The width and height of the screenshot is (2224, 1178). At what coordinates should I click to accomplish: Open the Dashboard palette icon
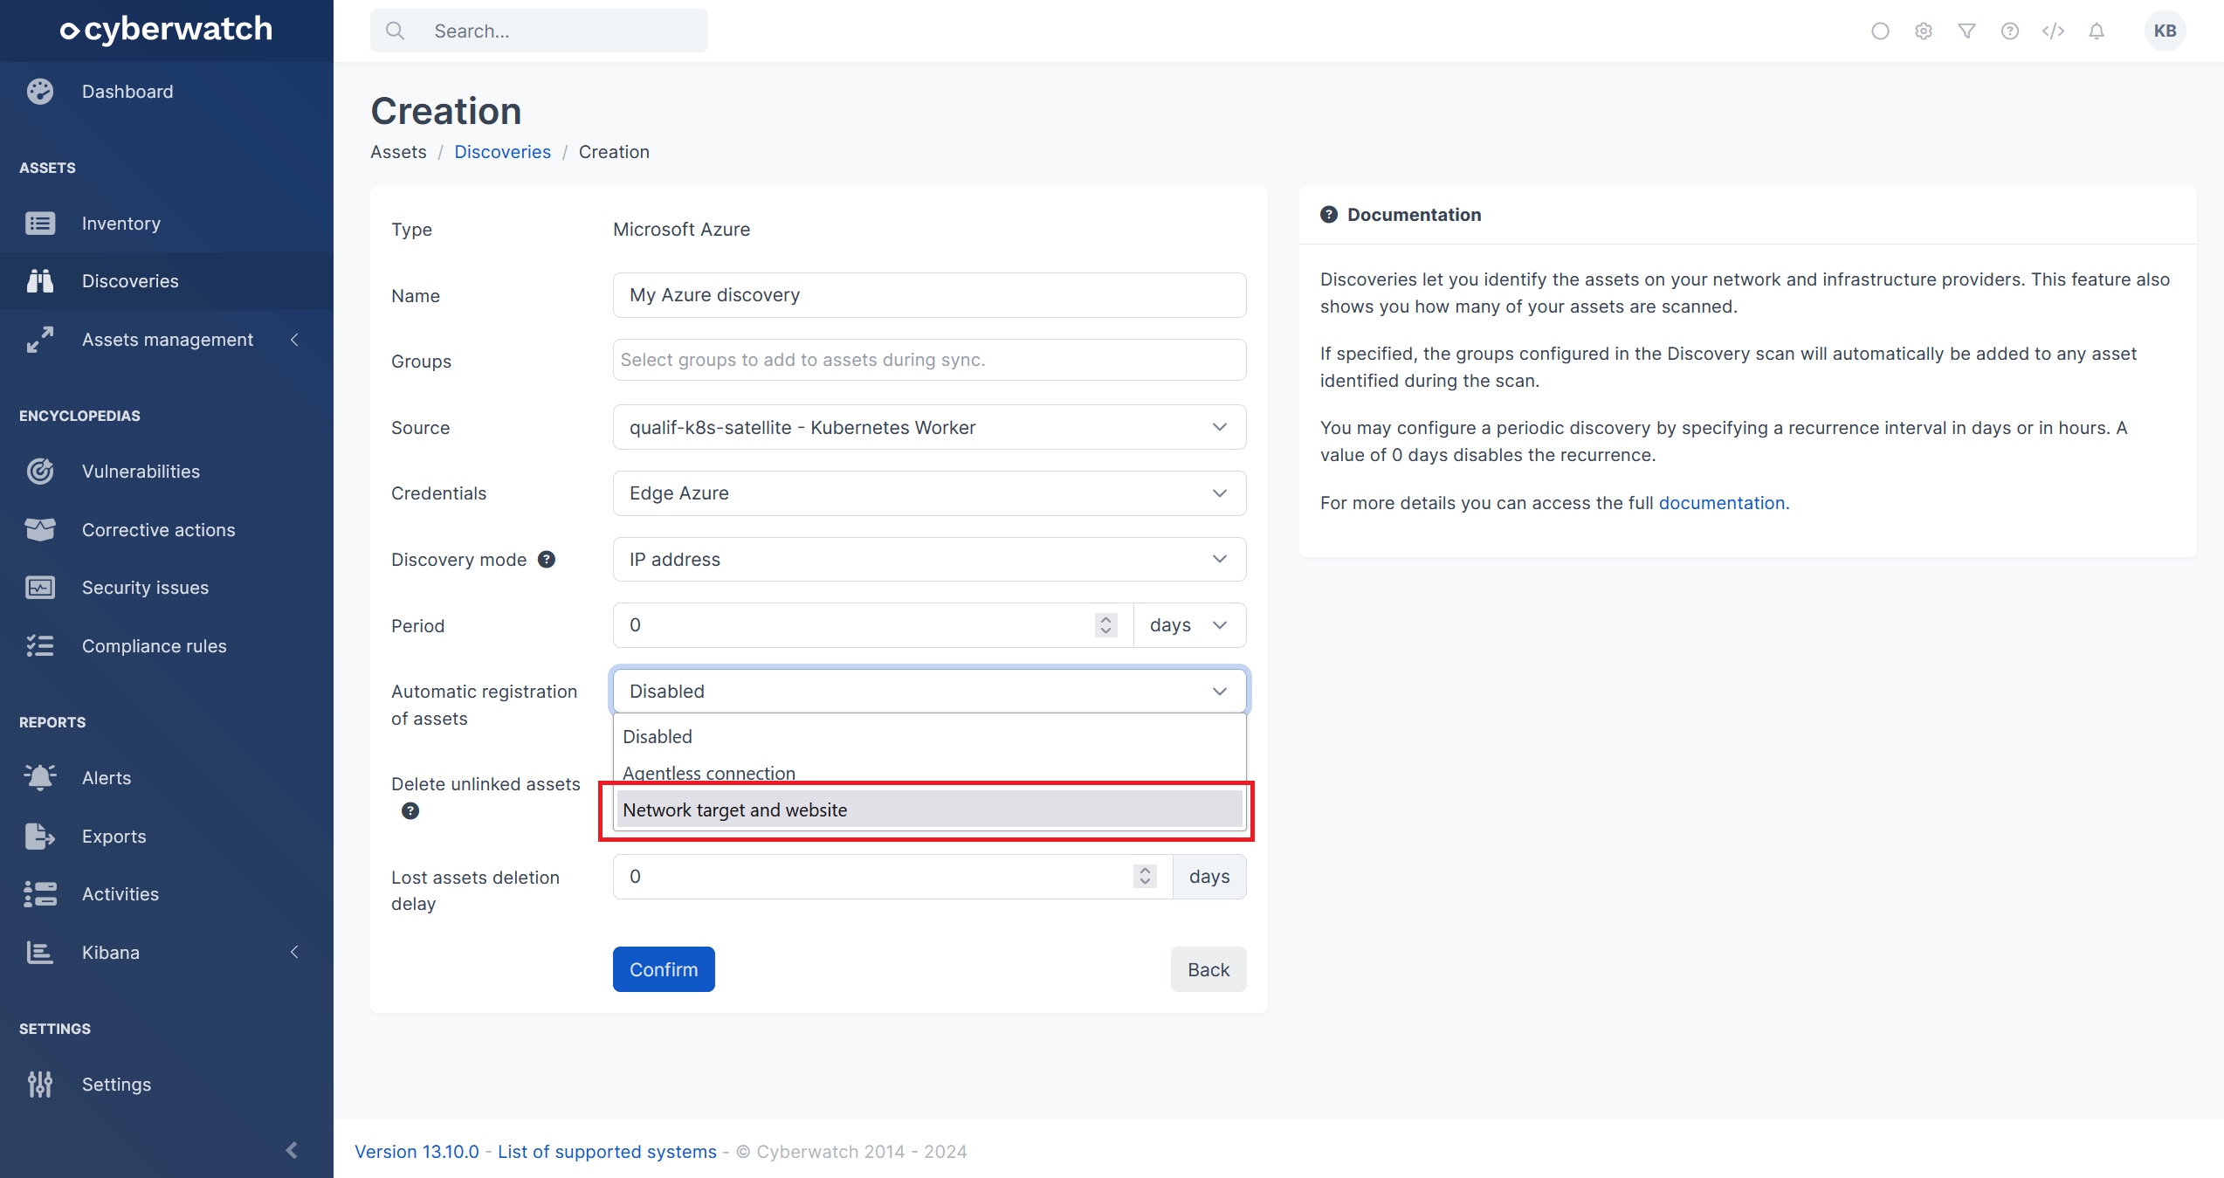(40, 92)
